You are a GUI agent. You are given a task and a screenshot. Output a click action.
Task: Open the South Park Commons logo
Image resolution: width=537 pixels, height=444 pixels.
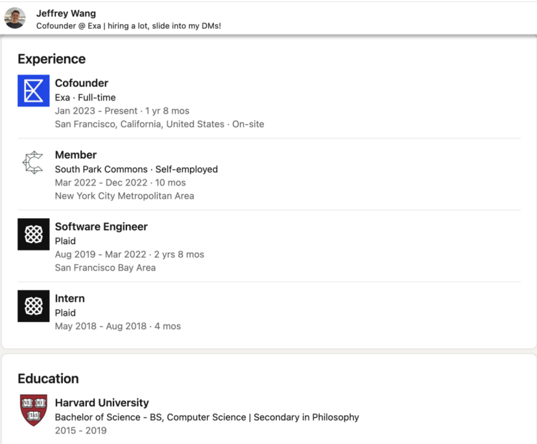(x=34, y=162)
